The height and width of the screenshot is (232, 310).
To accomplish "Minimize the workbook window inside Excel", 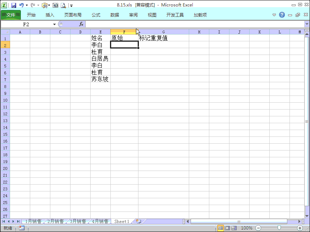I will (x=290, y=15).
